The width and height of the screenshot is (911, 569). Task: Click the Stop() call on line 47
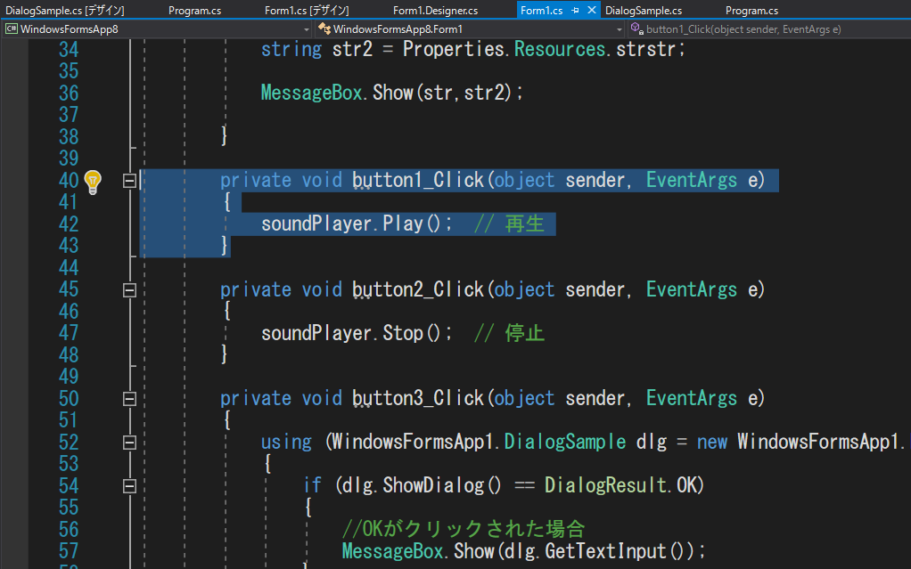(413, 333)
